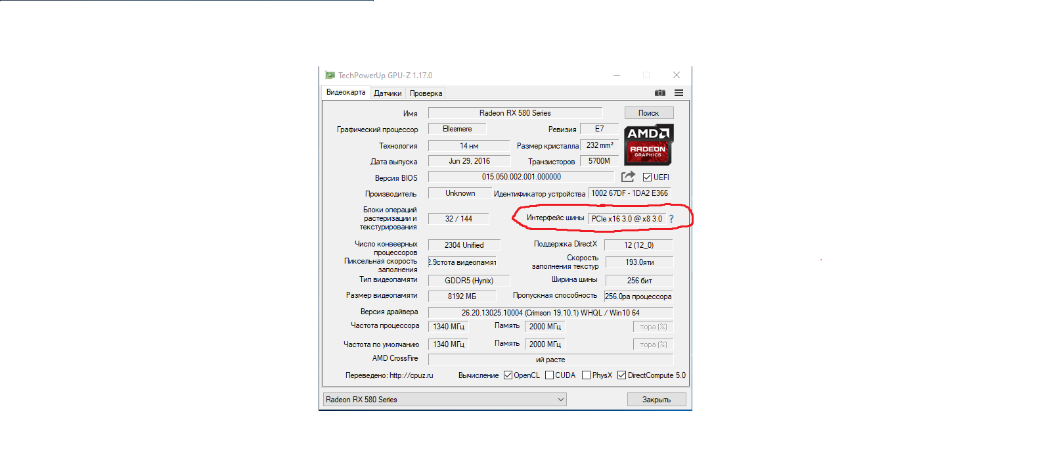Viewport: 1047px width, 470px height.
Task: Click the PCIe x16 3.0 @ x8 3.0 field
Action: (x=627, y=219)
